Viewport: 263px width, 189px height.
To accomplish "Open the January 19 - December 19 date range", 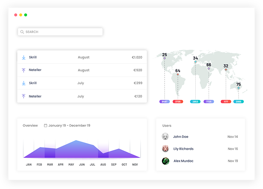I will 69,125.
